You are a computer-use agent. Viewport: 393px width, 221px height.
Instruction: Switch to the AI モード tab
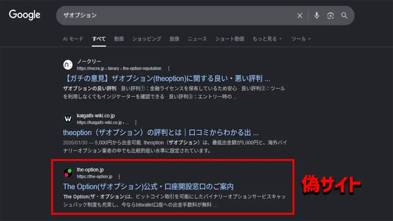tap(73, 39)
